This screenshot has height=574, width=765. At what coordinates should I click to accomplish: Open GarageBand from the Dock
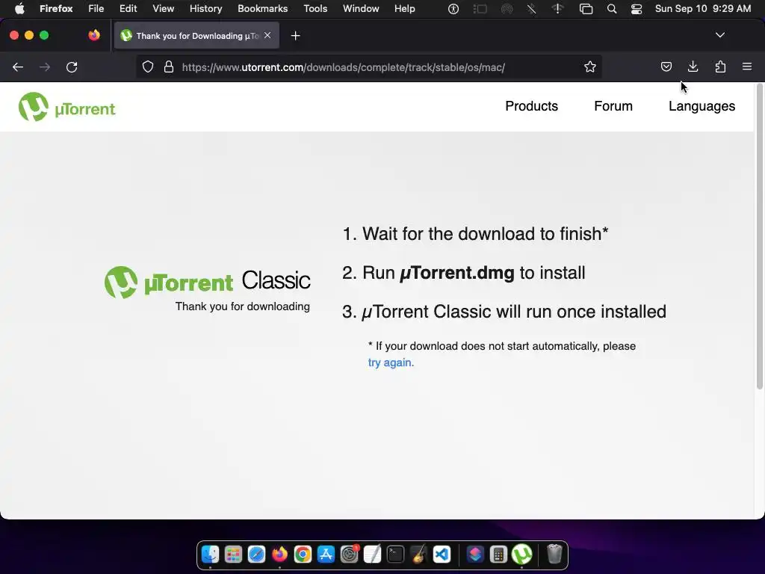(x=418, y=554)
